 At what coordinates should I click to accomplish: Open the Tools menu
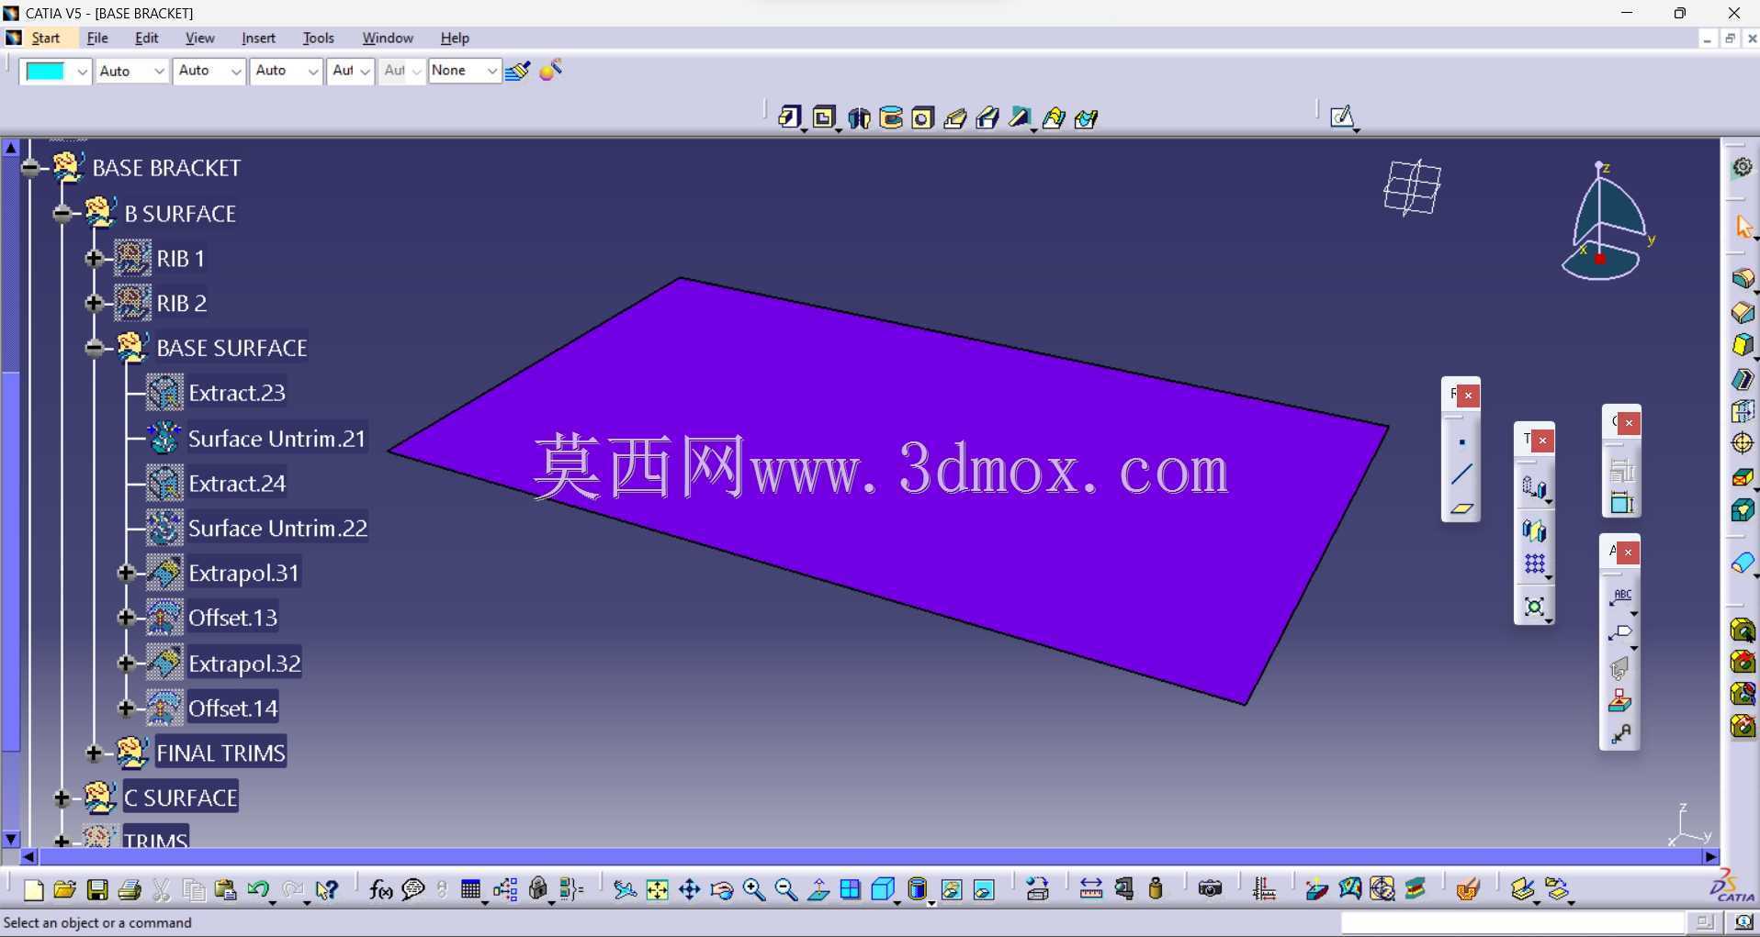(x=318, y=38)
